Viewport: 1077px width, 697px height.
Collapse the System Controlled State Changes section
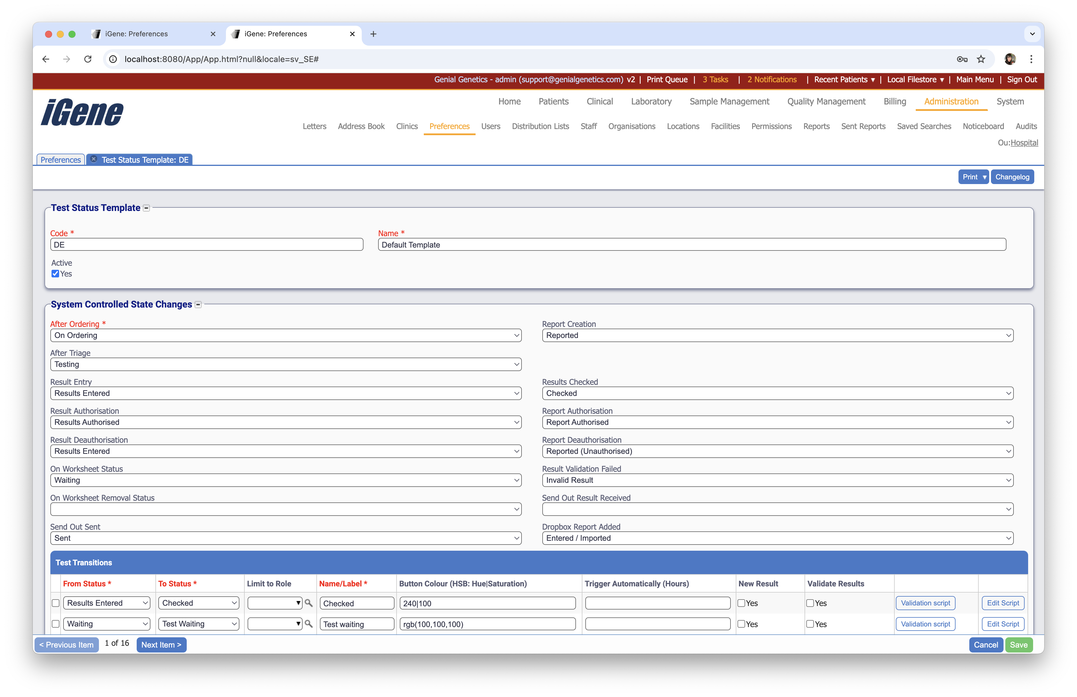[198, 304]
